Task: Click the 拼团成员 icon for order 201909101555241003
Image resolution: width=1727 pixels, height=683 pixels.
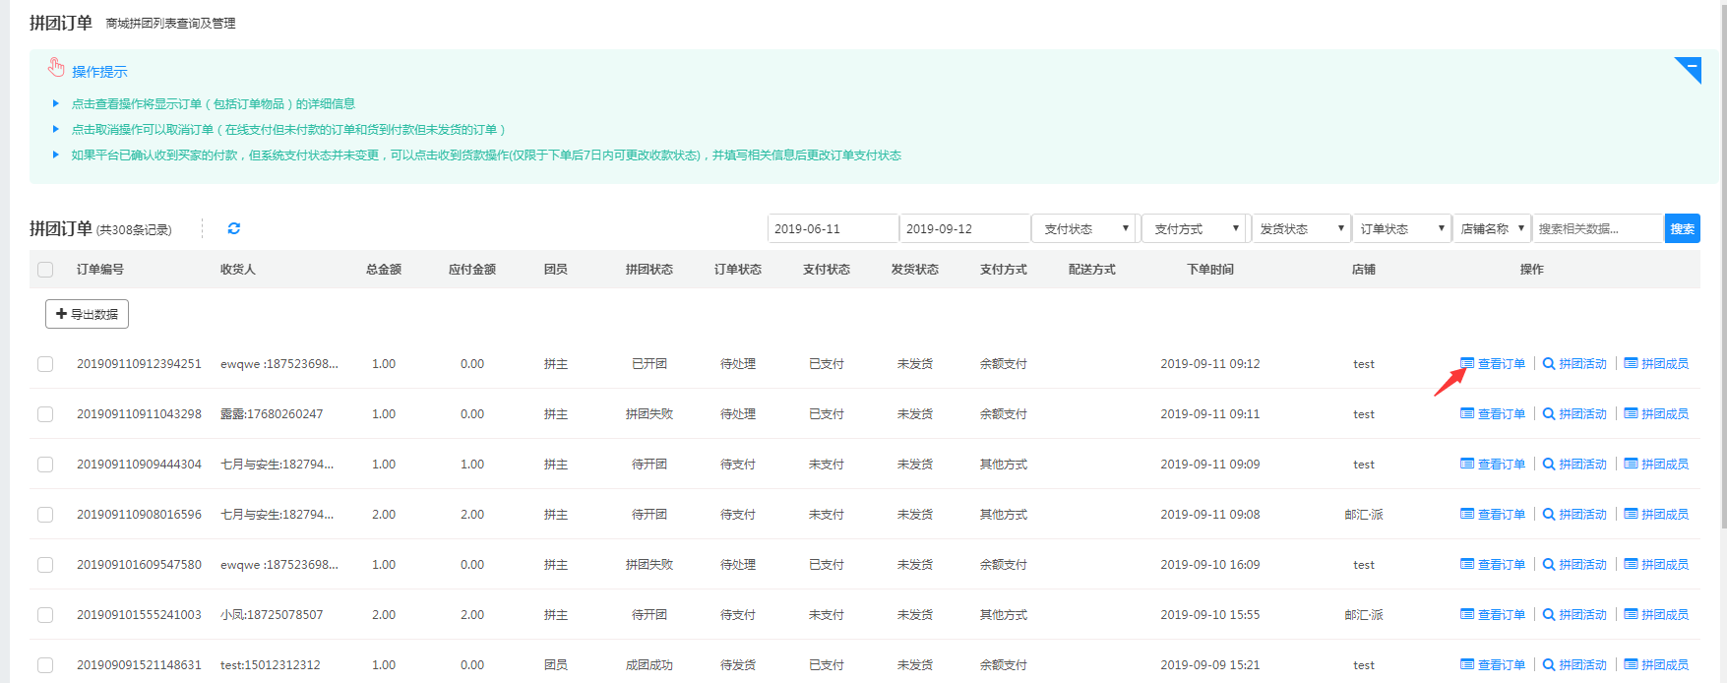Action: 1631,615
